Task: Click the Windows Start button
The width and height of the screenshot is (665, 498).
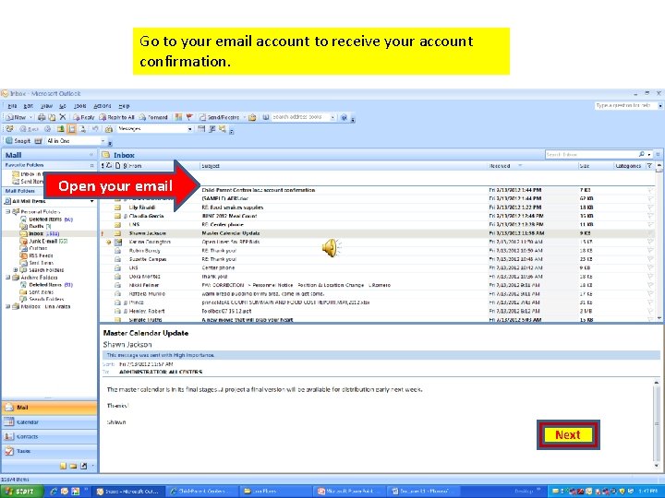Action: (x=21, y=492)
